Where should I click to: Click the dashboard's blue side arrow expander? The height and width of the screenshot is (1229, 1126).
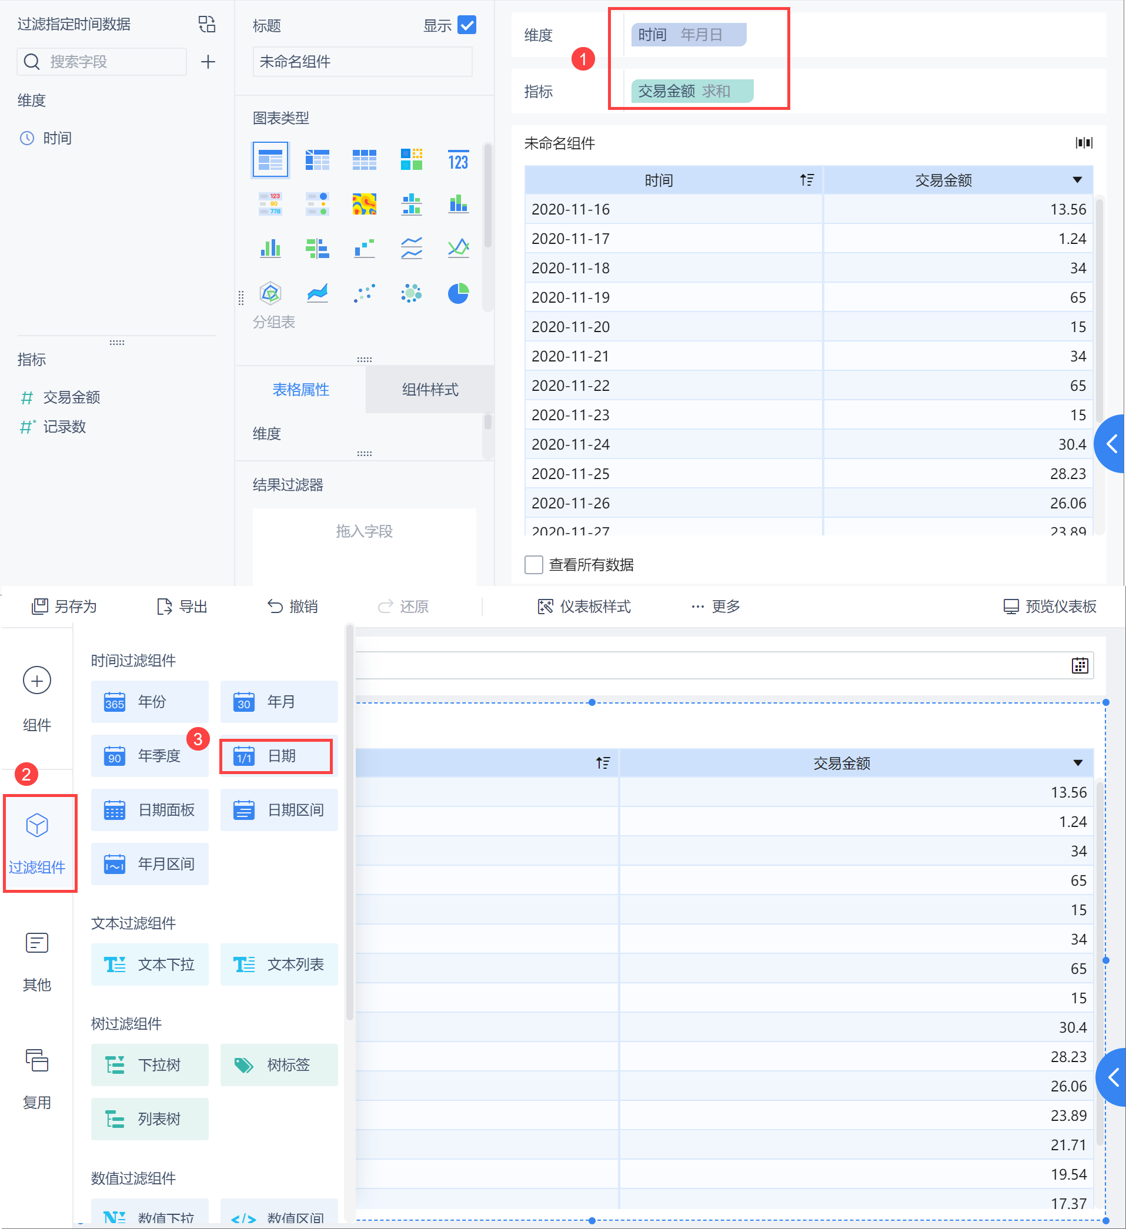(1112, 1077)
